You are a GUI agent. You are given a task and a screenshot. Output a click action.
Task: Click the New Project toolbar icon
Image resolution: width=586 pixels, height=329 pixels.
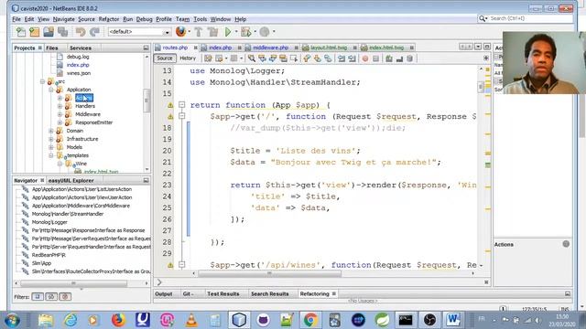[x=35, y=32]
